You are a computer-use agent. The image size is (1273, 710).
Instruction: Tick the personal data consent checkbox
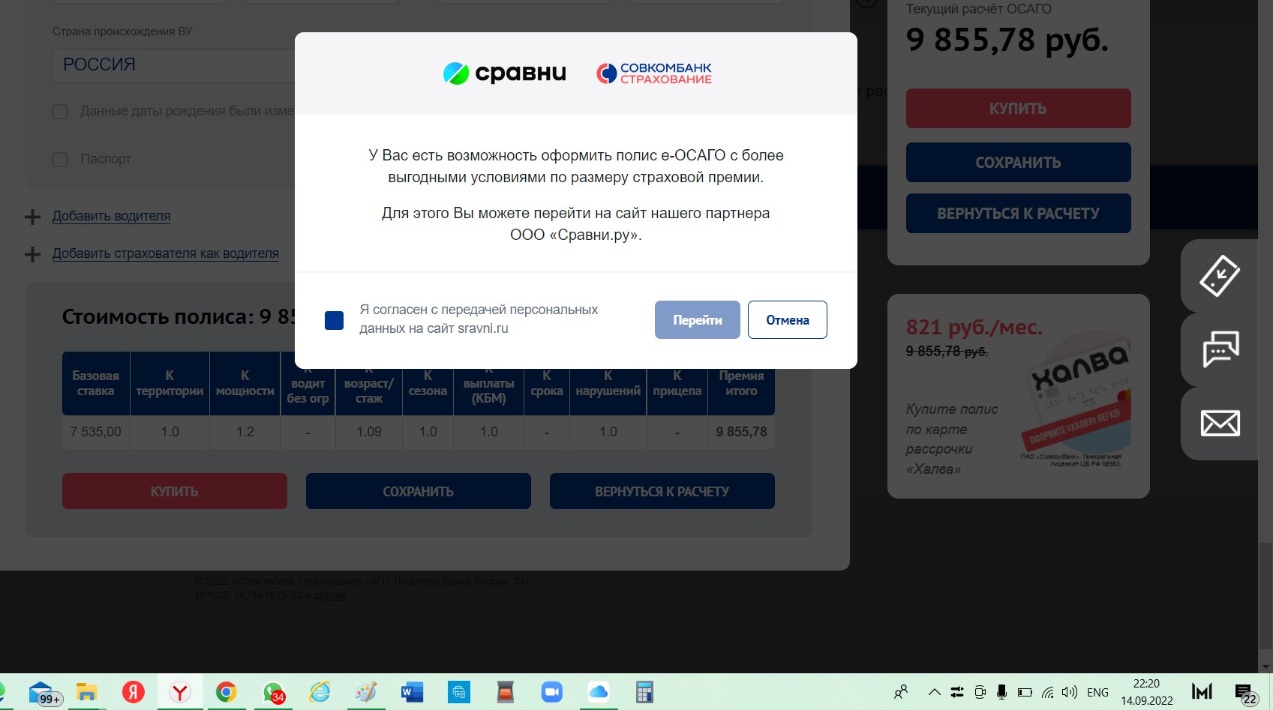[334, 320]
